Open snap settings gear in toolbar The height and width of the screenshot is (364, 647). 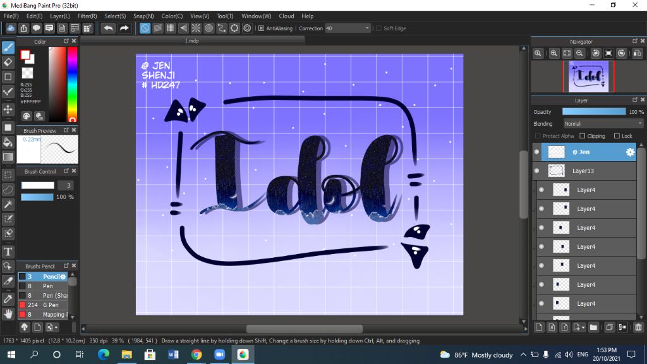[x=247, y=28]
